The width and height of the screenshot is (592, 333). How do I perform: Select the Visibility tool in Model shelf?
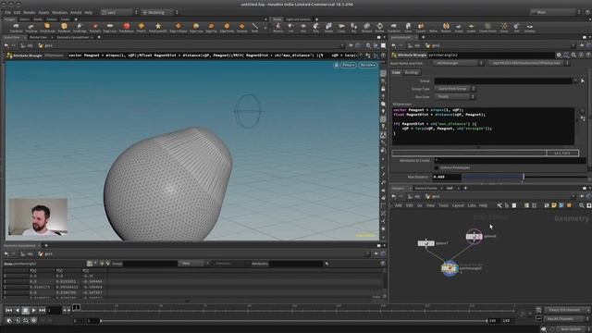pos(530,27)
